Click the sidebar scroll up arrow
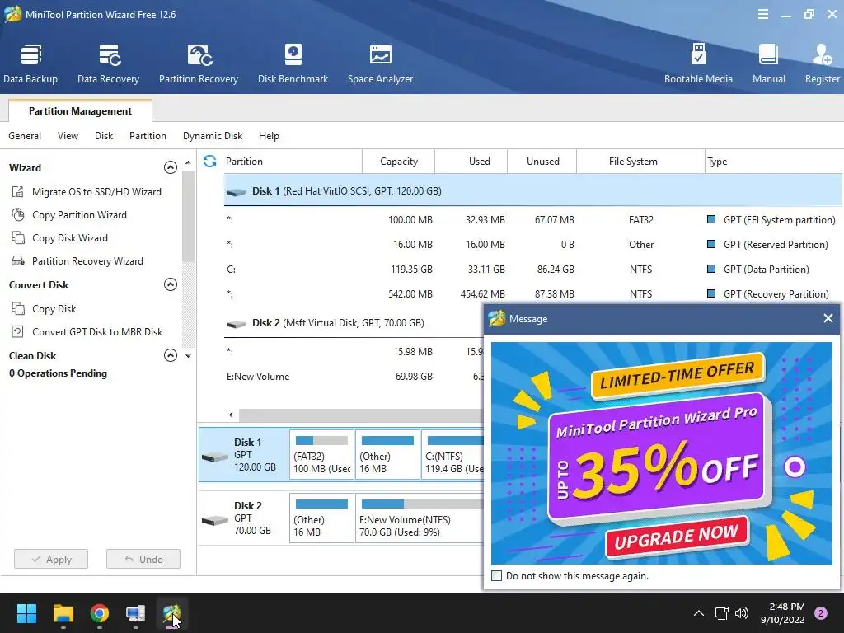844x633 pixels. pyautogui.click(x=188, y=162)
